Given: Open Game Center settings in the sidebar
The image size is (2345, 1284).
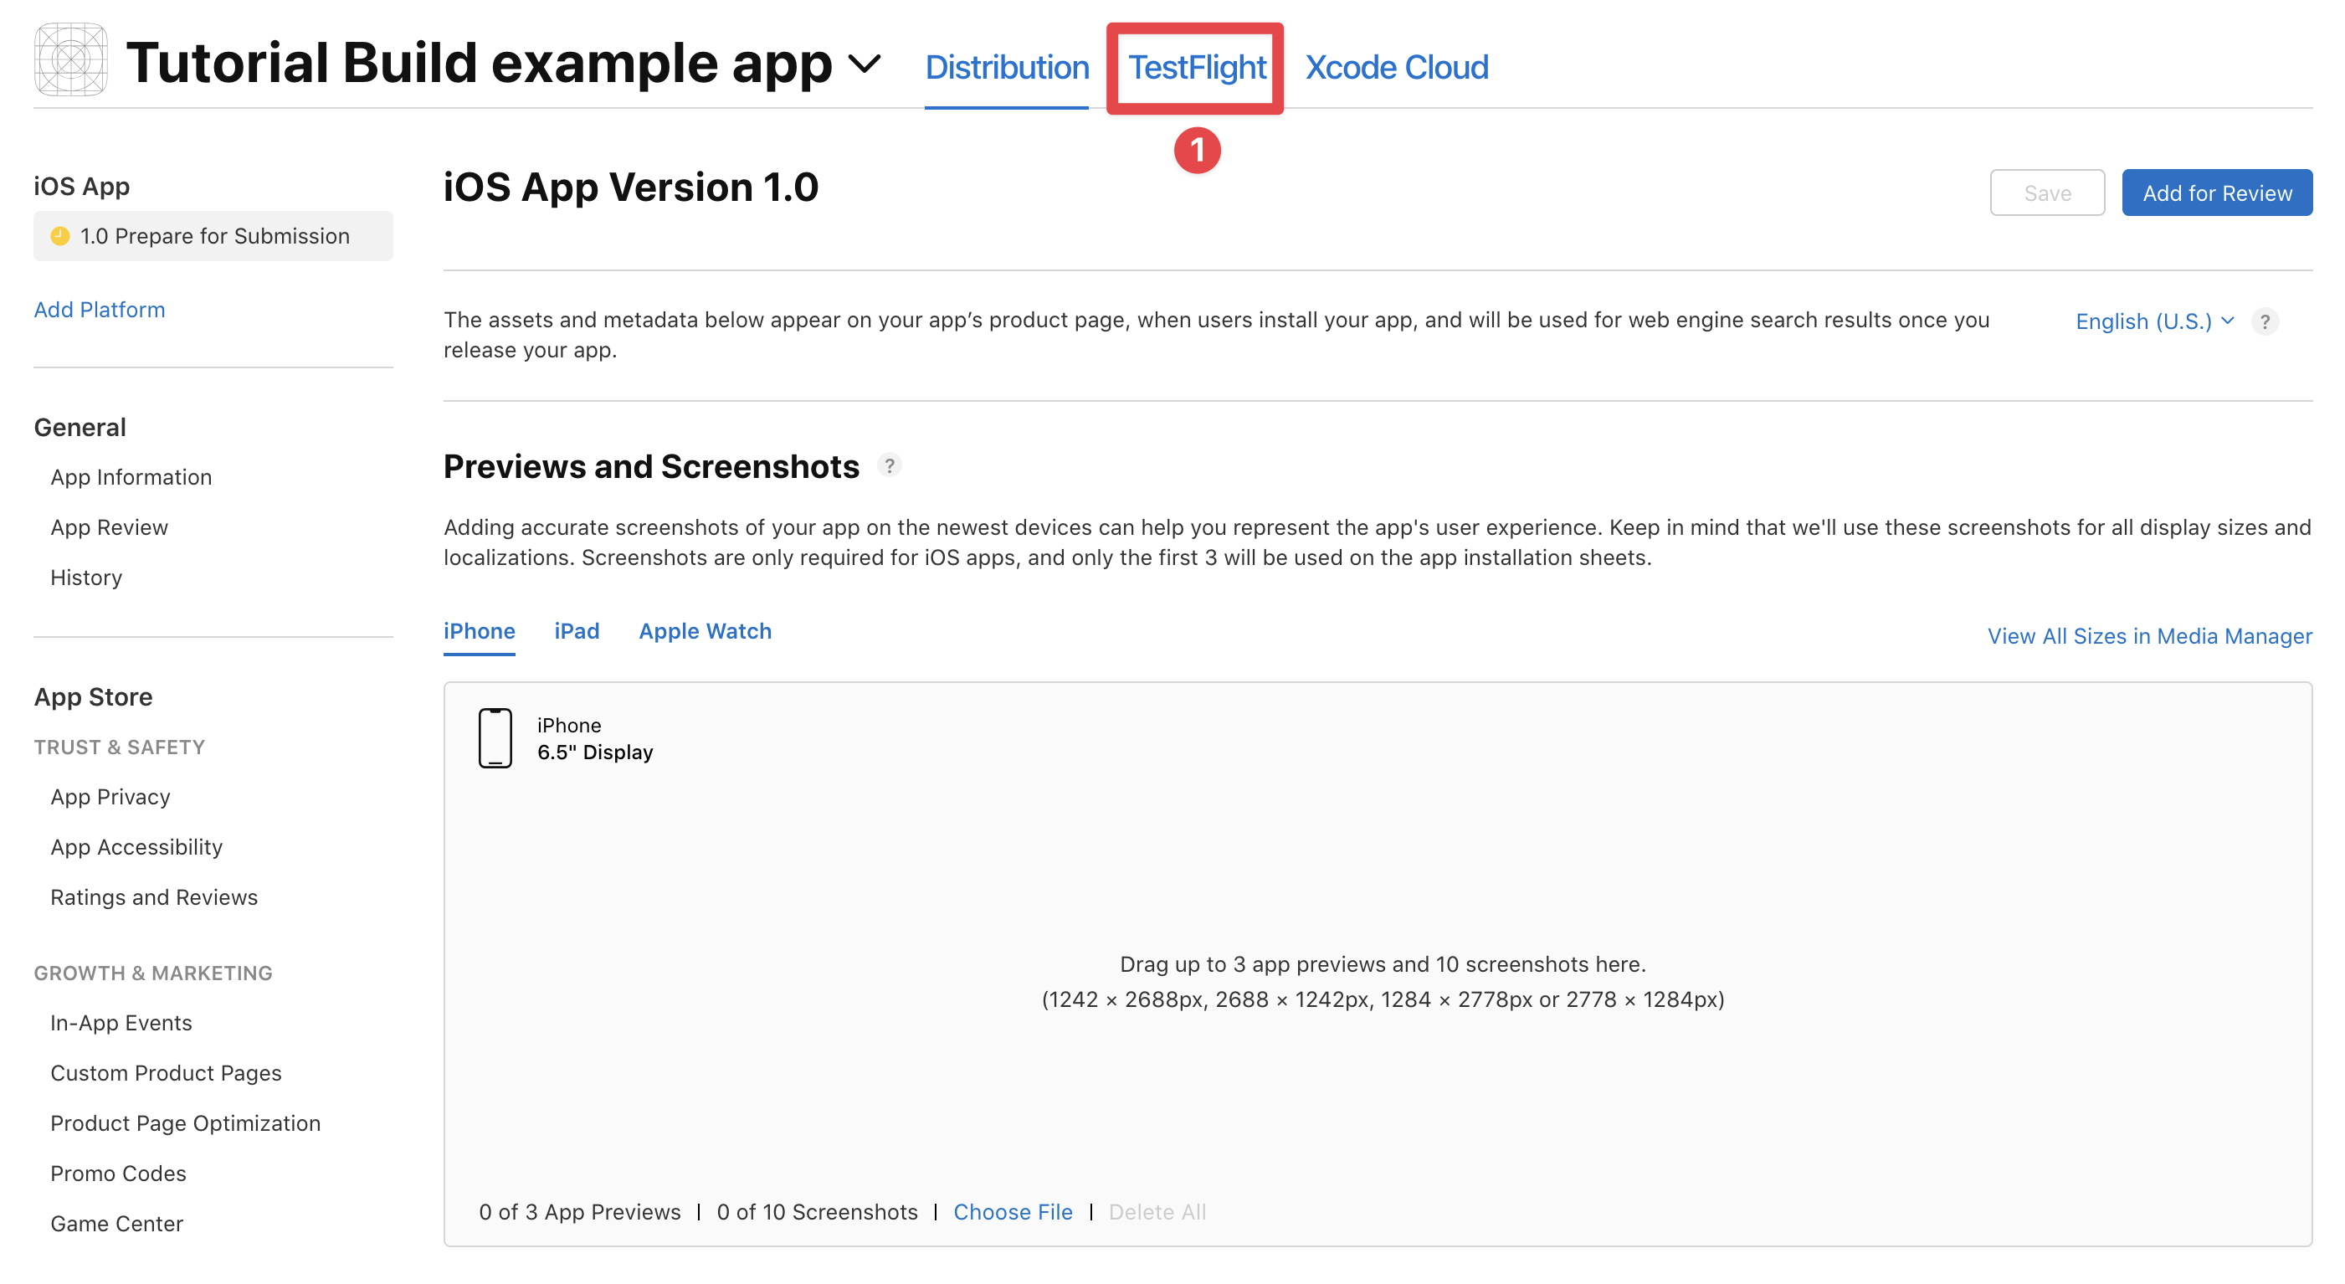Looking at the screenshot, I should [x=116, y=1223].
